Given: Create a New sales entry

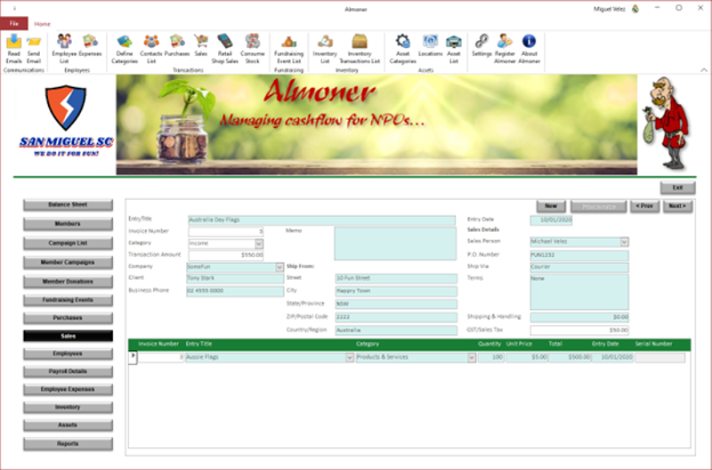Looking at the screenshot, I should (551, 206).
